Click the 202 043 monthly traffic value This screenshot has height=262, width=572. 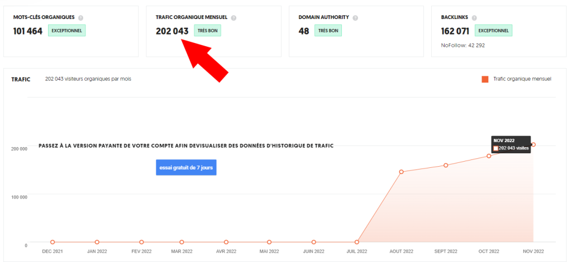[x=172, y=31]
